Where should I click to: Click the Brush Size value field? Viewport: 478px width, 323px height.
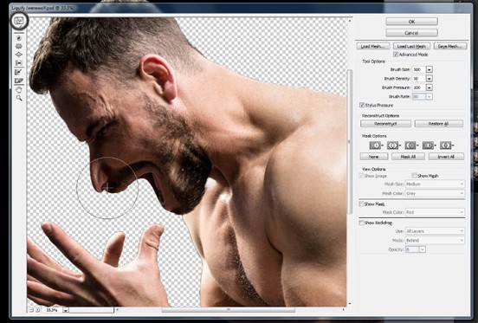click(419, 69)
